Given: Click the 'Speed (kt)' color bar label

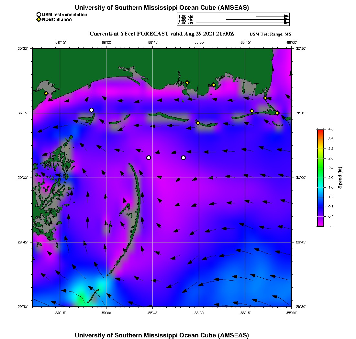Looking at the screenshot, I should click(x=340, y=178).
